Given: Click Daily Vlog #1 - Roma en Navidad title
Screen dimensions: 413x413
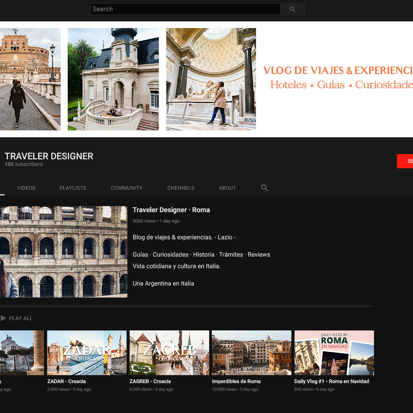Looking at the screenshot, I should click(331, 381).
